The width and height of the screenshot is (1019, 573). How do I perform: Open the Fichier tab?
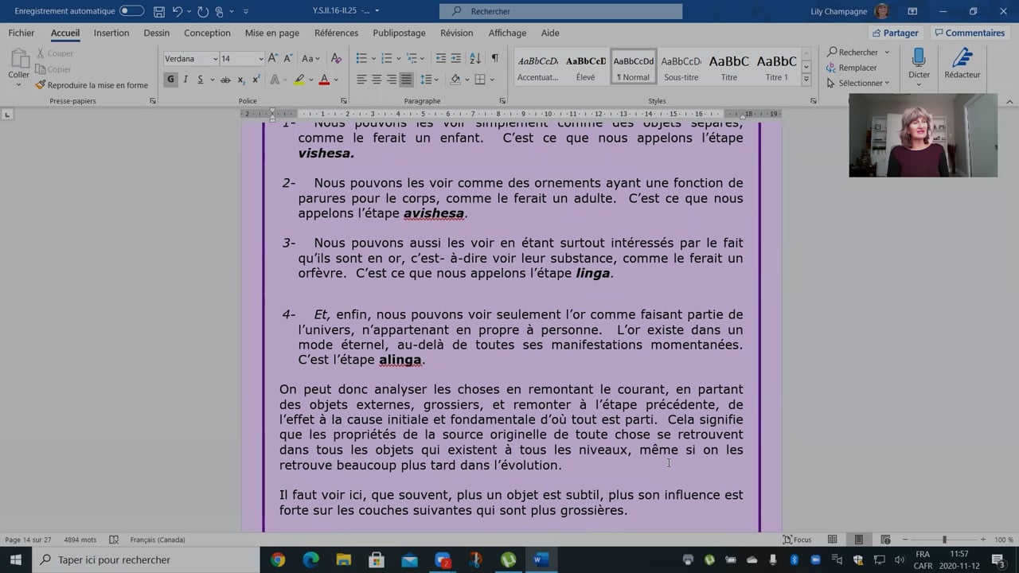21,33
